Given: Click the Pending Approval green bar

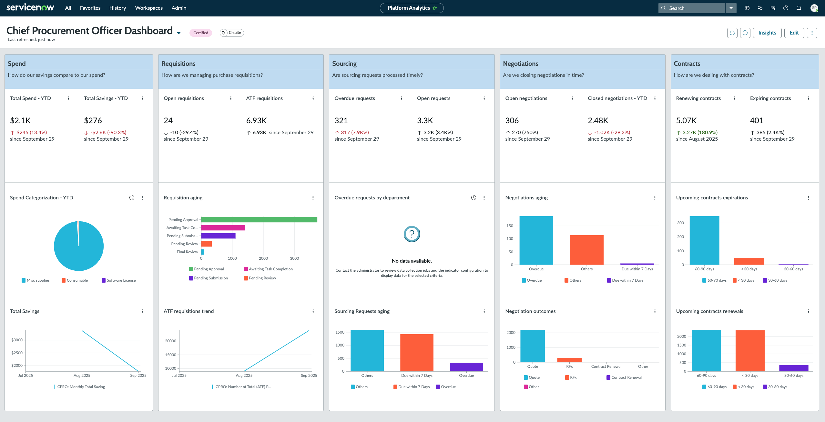Looking at the screenshot, I should tap(259, 220).
